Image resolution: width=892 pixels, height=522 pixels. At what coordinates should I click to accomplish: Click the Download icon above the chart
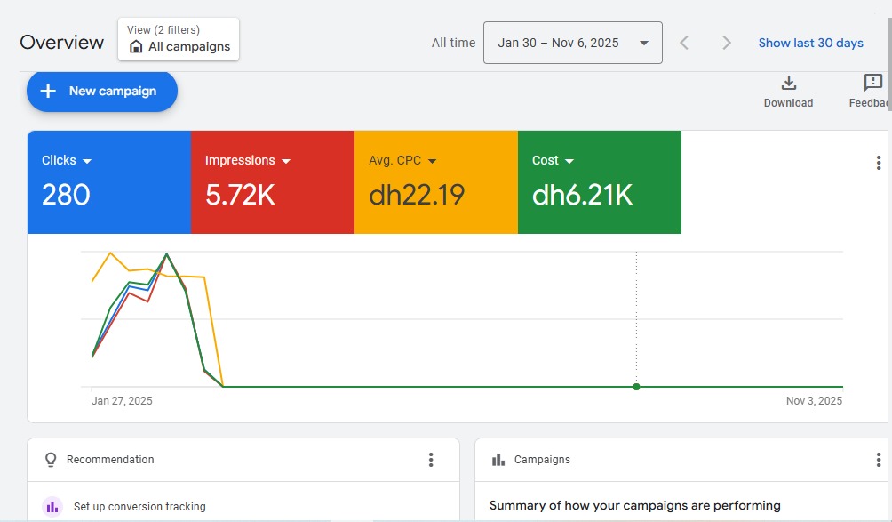point(788,84)
